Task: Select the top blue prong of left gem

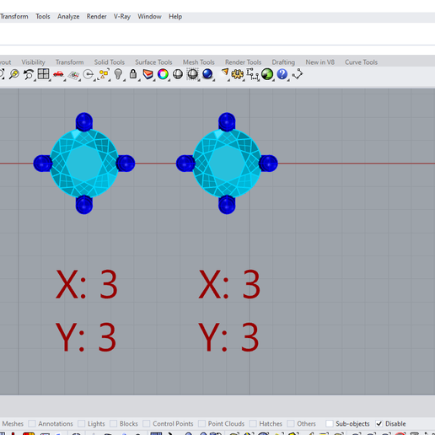Action: [x=84, y=121]
